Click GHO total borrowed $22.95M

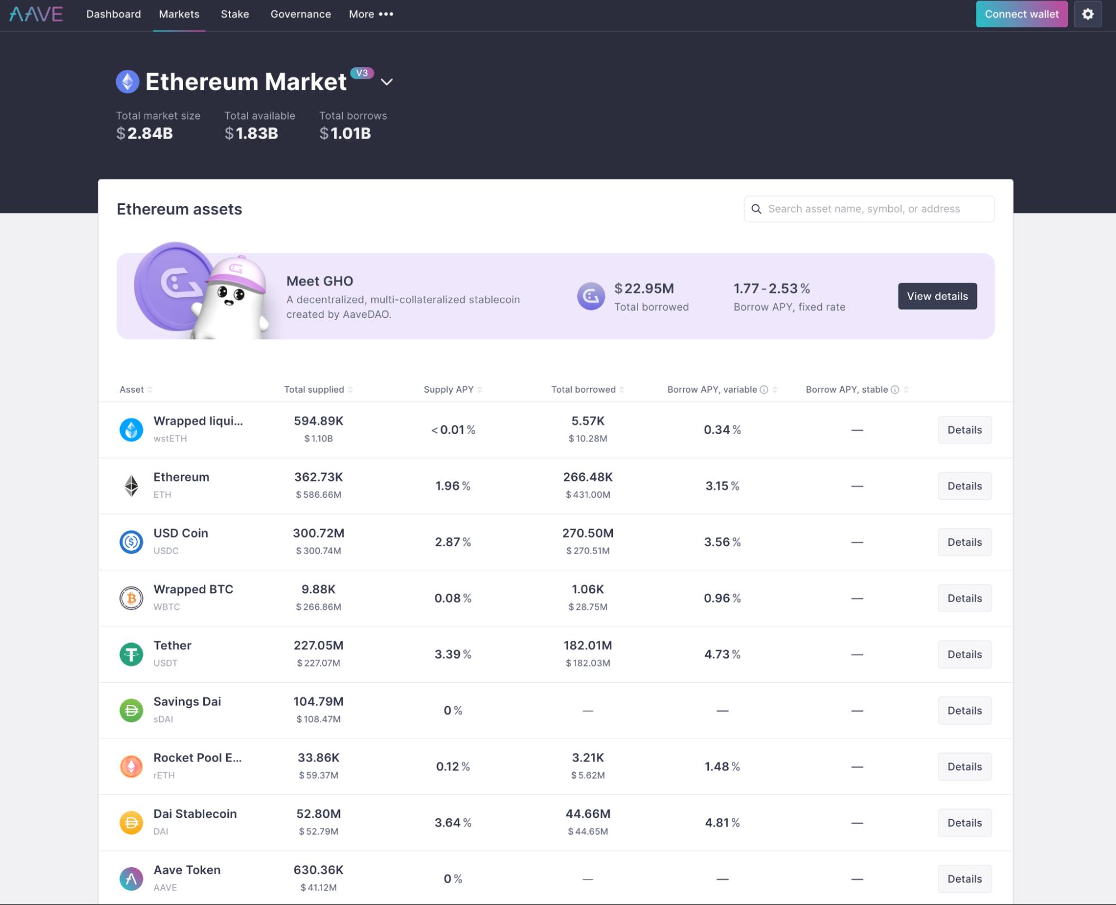(644, 288)
